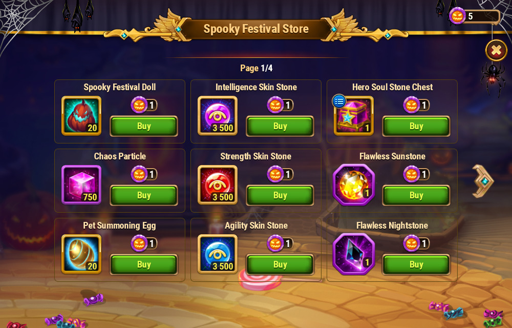512x328 pixels.
Task: Buy the Flawless Nightstone
Action: click(x=416, y=264)
